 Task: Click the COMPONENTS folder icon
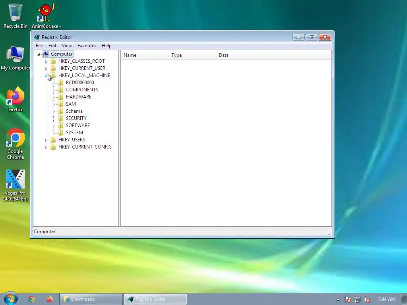click(61, 90)
